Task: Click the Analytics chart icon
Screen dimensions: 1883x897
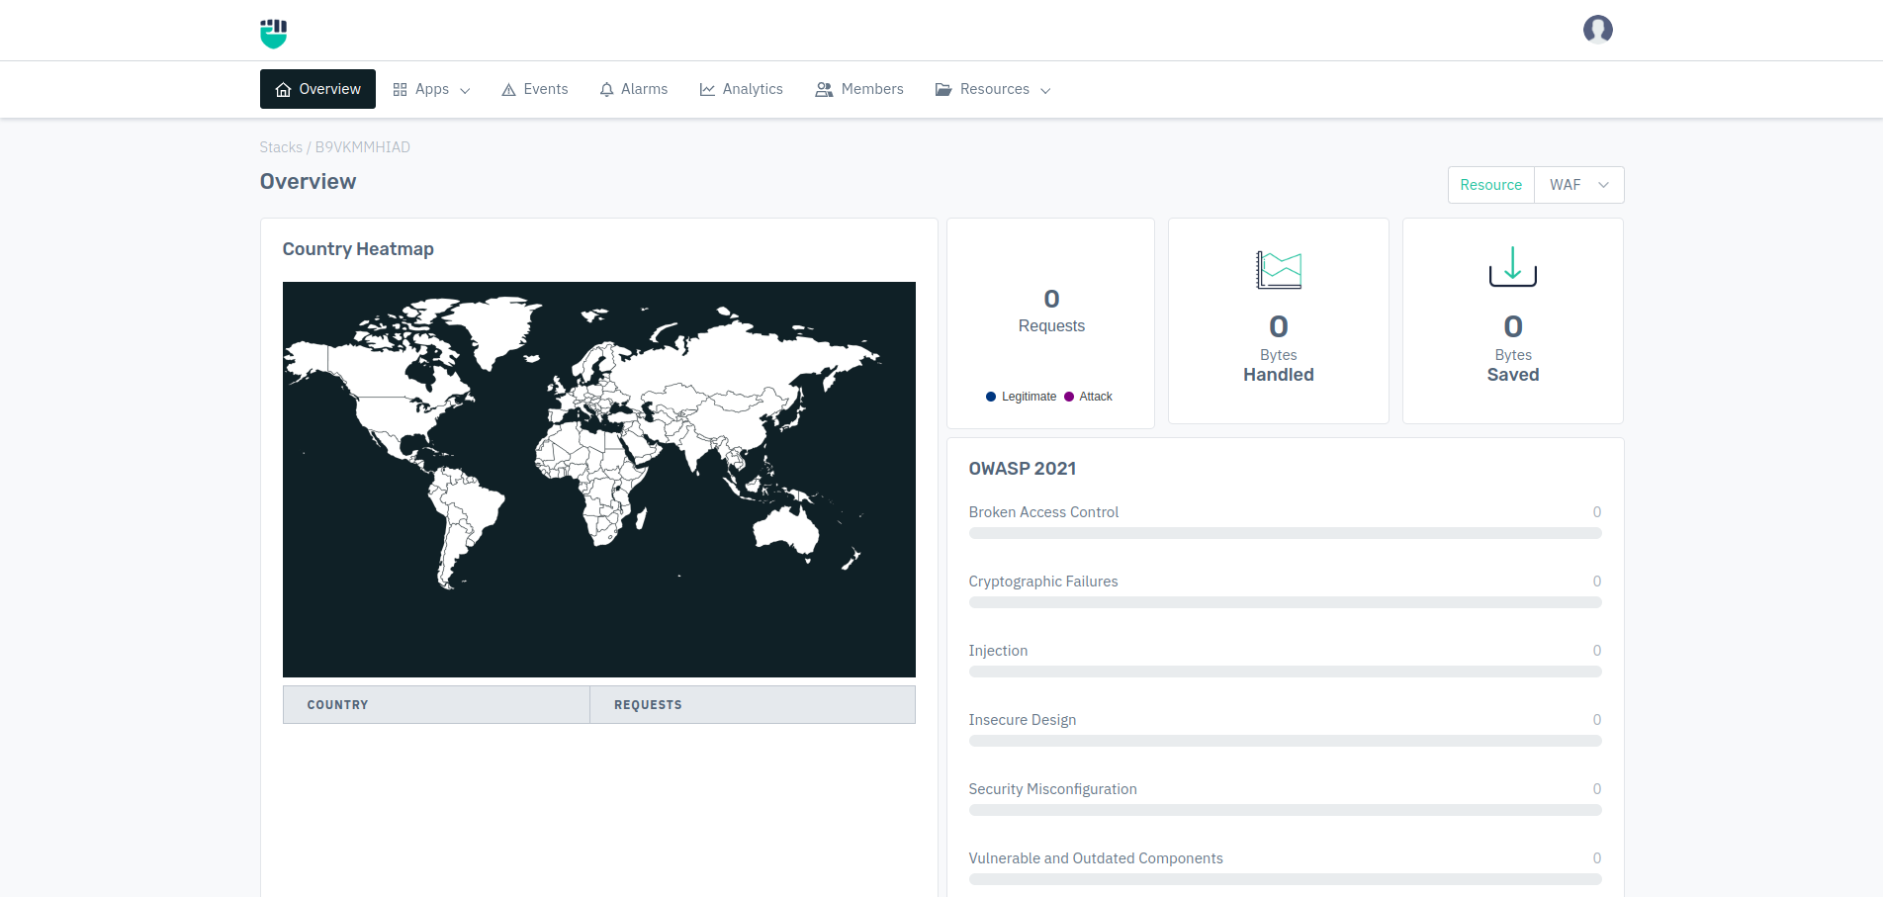Action: 707,90
